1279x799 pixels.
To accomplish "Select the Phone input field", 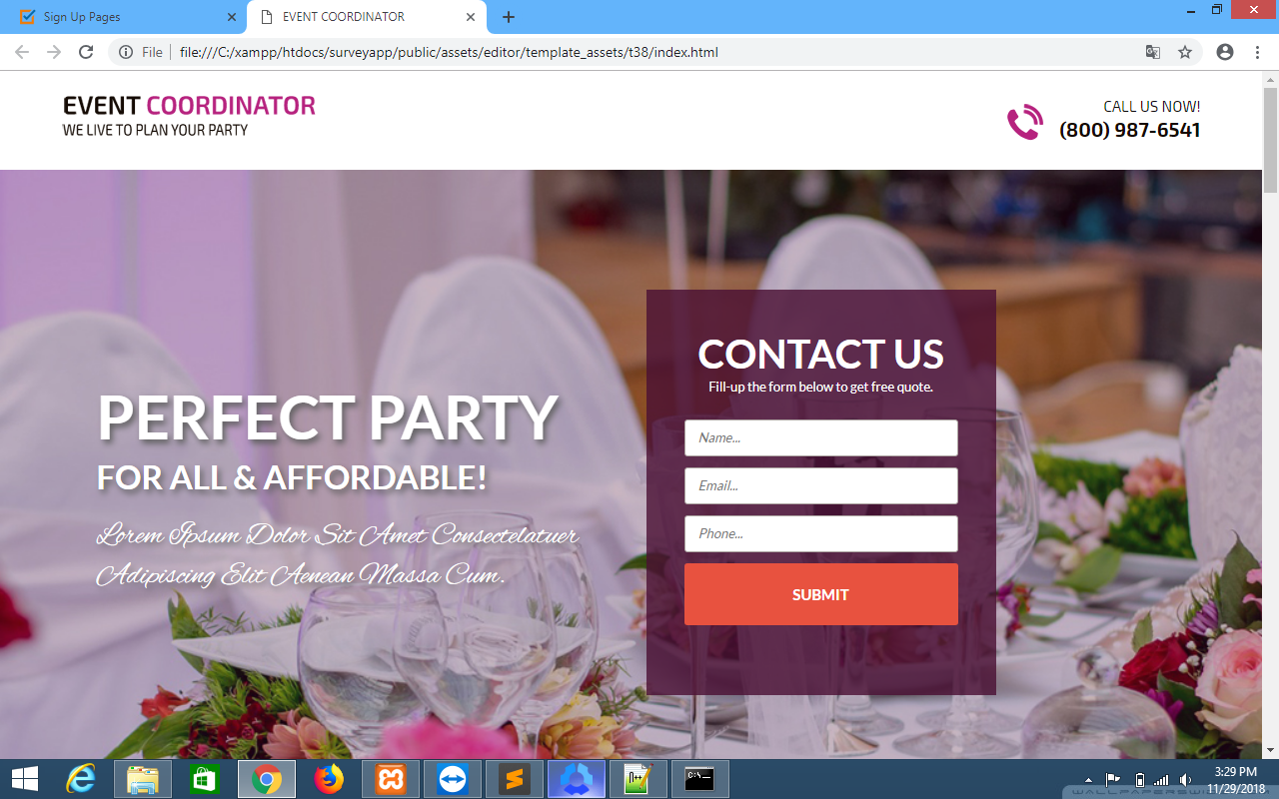I will coord(821,533).
